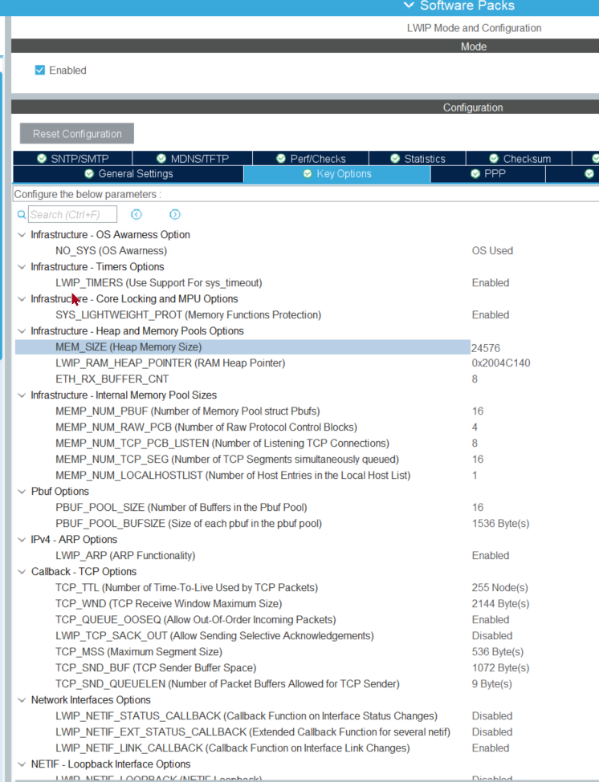
Task: Select LWIP_NETIF_EXT_STATUS_CALLBACK parameter row
Action: point(253,732)
